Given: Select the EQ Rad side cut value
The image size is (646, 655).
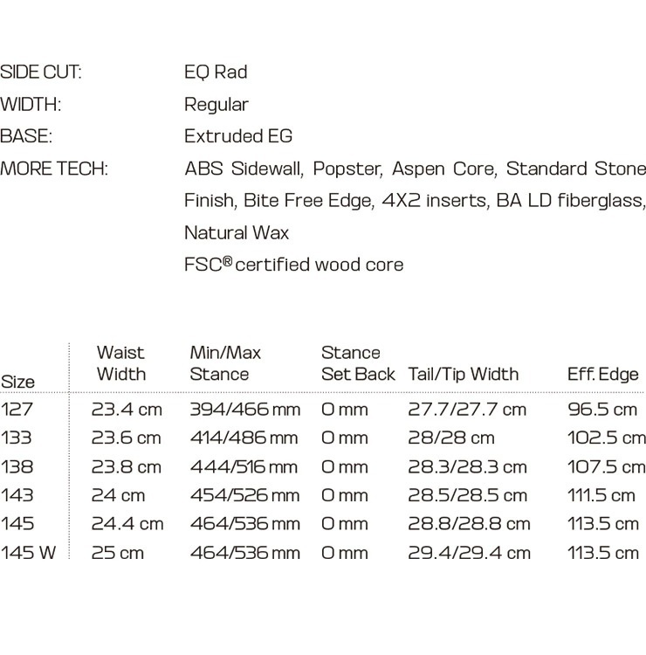Looking at the screenshot, I should (x=216, y=72).
